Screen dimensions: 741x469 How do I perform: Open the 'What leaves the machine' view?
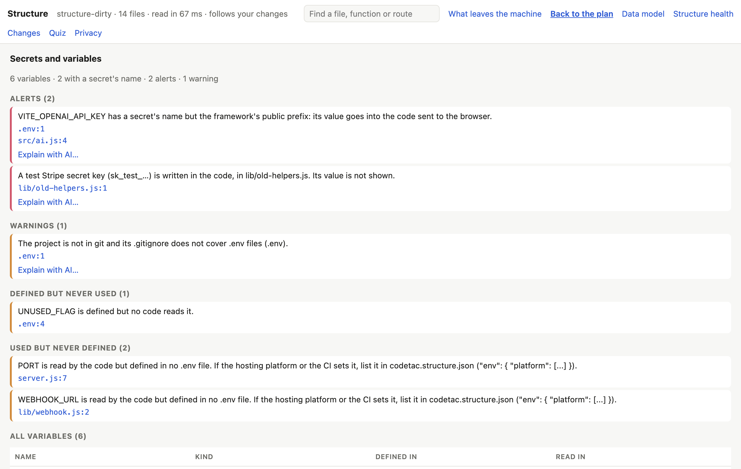coord(495,14)
